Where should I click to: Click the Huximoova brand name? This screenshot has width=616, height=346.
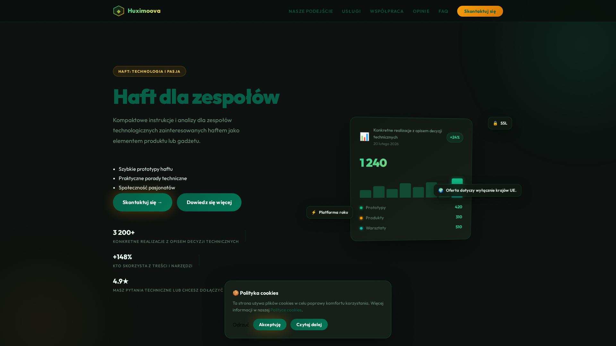144,11
